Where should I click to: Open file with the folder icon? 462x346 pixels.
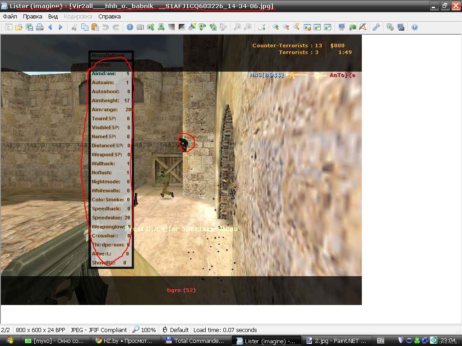[19, 27]
